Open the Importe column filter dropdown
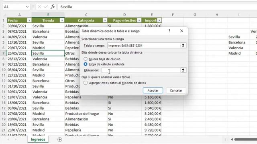257x144 pixels. click(x=159, y=20)
